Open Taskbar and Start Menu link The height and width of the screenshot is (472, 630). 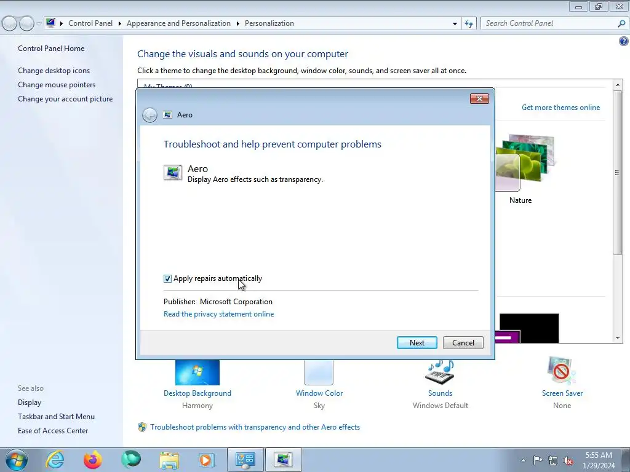(x=56, y=417)
